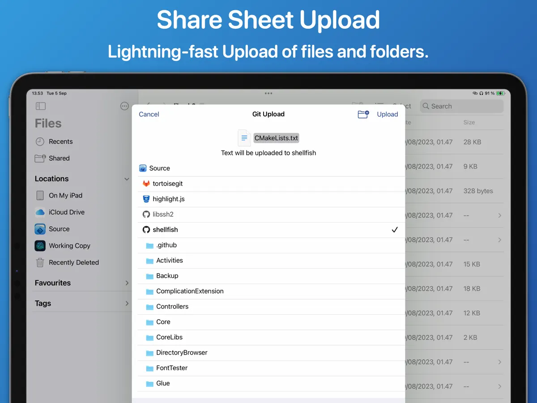Click the three-dot multitasking control at top
Viewport: 537px width, 403px height.
pyautogui.click(x=268, y=93)
